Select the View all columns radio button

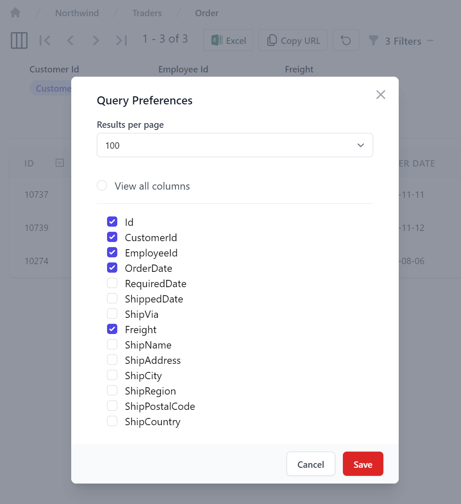pos(102,185)
